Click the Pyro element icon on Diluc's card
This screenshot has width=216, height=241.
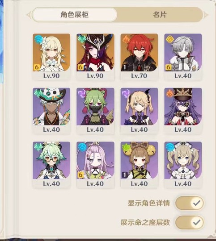(126, 39)
